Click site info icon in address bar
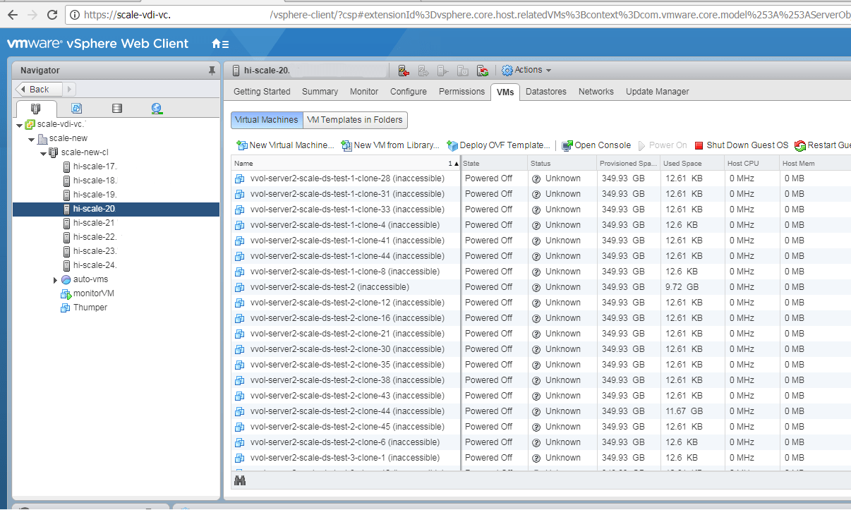This screenshot has height=510, width=851. click(x=75, y=14)
